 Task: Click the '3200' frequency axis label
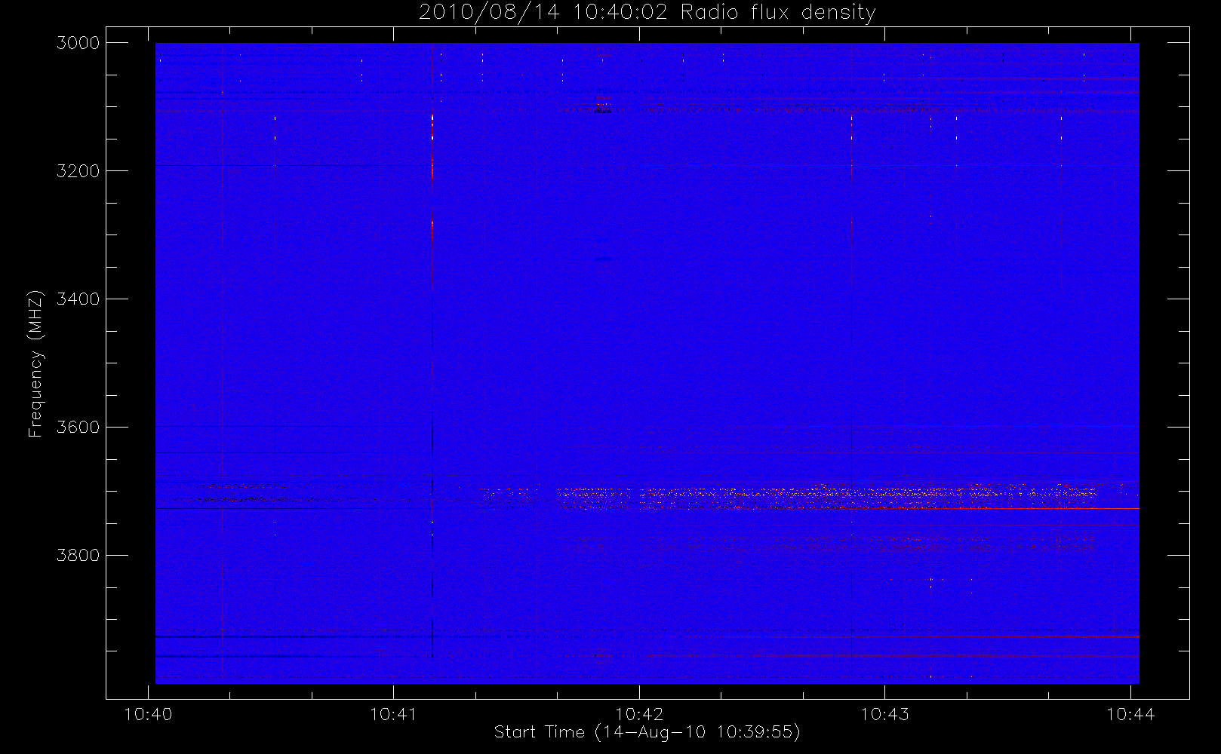(78, 171)
